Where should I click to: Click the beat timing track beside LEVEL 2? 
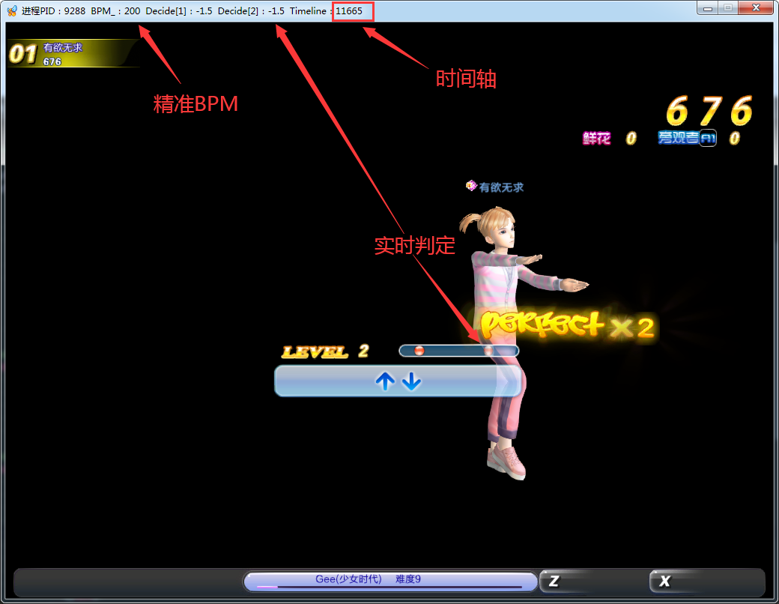(458, 351)
